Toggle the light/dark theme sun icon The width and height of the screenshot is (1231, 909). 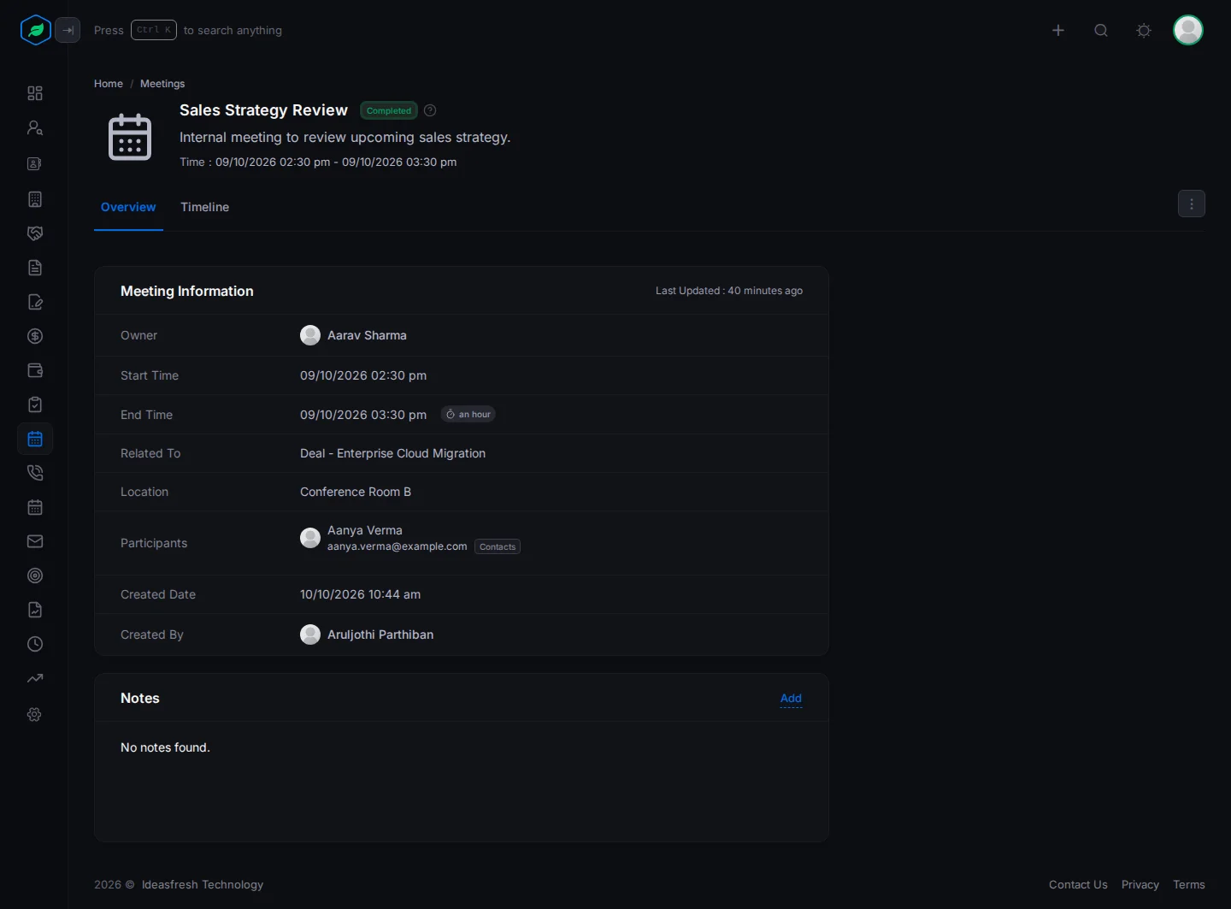(1144, 30)
